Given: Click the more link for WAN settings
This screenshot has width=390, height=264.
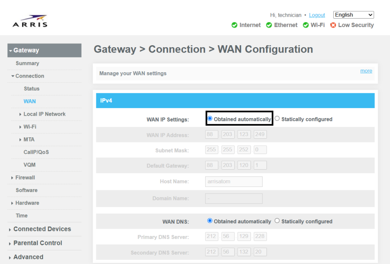Looking at the screenshot, I should pos(366,71).
